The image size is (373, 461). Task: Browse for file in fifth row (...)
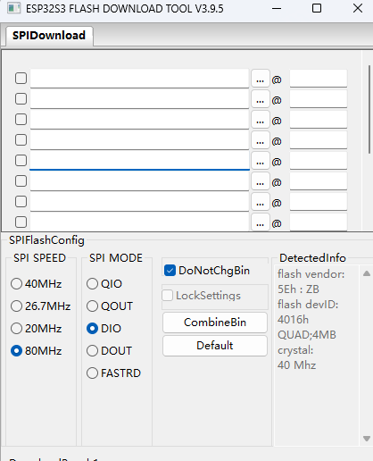click(x=261, y=161)
